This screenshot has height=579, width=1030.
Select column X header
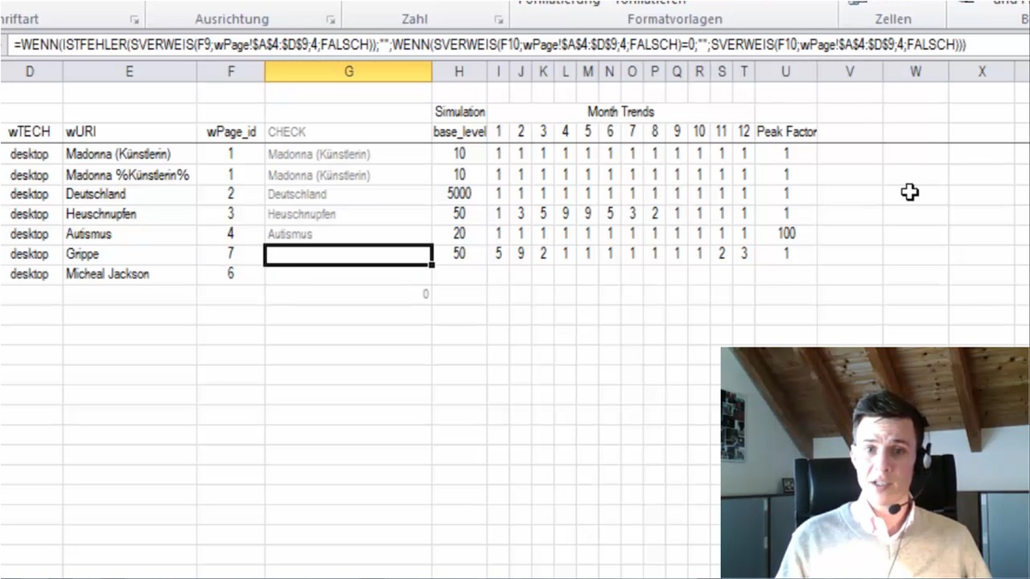click(x=982, y=72)
